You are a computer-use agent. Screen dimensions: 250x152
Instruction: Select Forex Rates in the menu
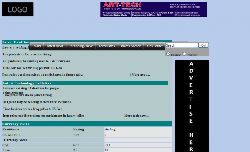click(107, 46)
